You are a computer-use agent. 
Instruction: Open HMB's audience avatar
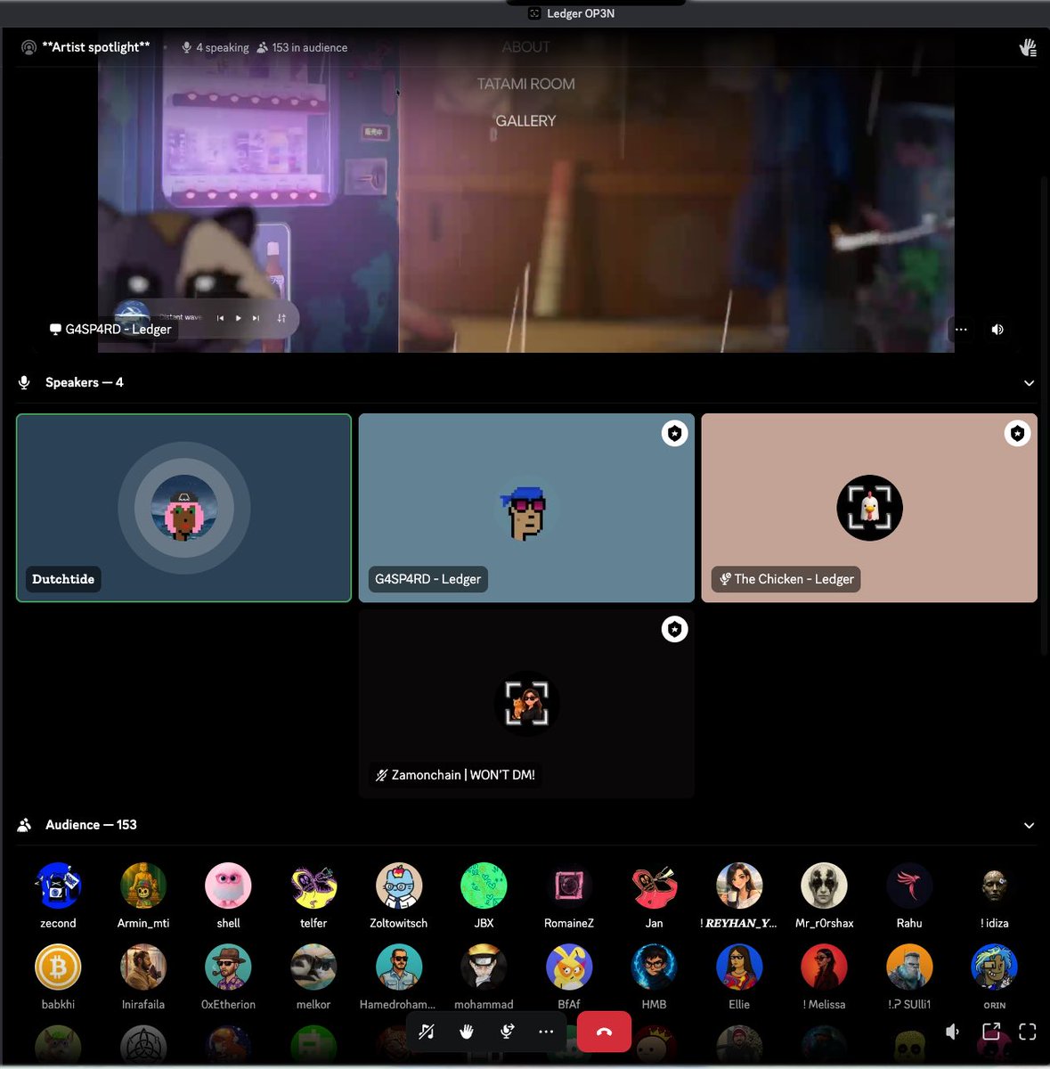coord(654,967)
